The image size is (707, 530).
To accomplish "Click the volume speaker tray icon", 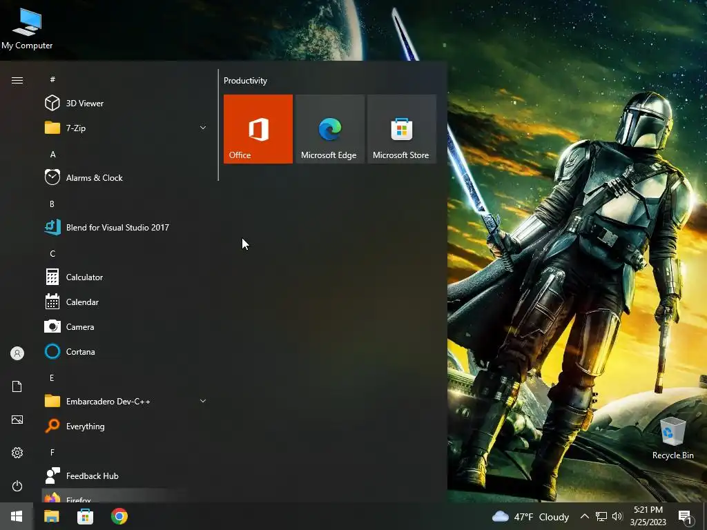I will tap(617, 516).
